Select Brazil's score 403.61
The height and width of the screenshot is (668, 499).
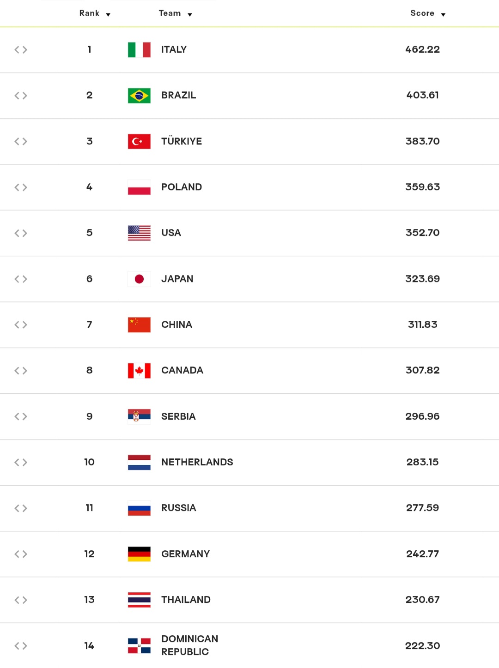coord(423,95)
